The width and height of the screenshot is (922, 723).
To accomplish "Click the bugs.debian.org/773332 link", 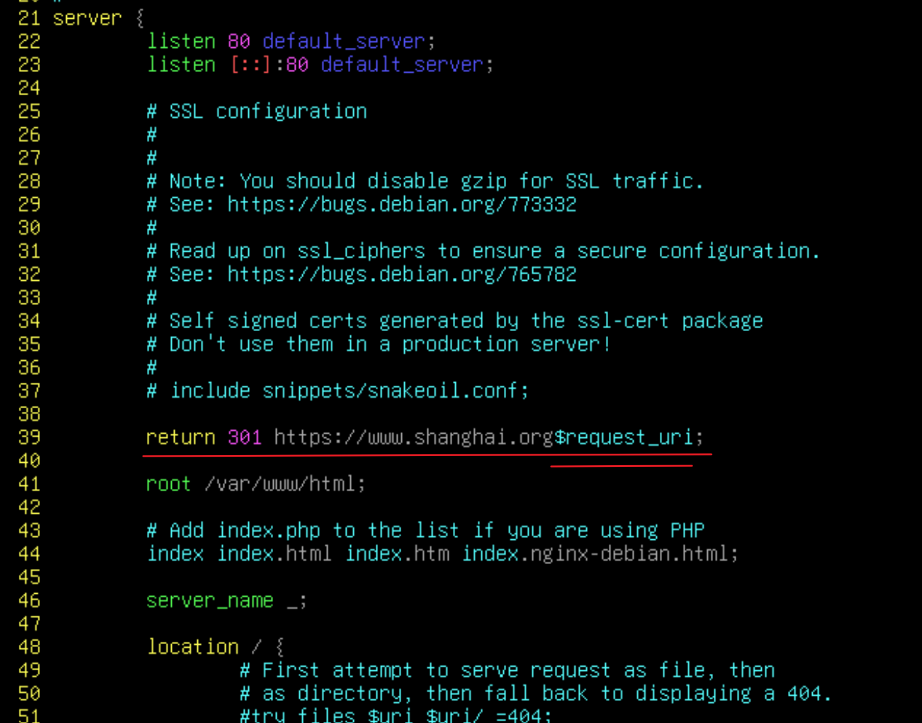I will click(x=402, y=204).
